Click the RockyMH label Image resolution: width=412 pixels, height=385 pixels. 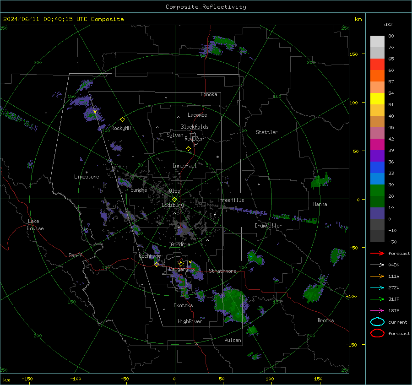[x=121, y=128]
